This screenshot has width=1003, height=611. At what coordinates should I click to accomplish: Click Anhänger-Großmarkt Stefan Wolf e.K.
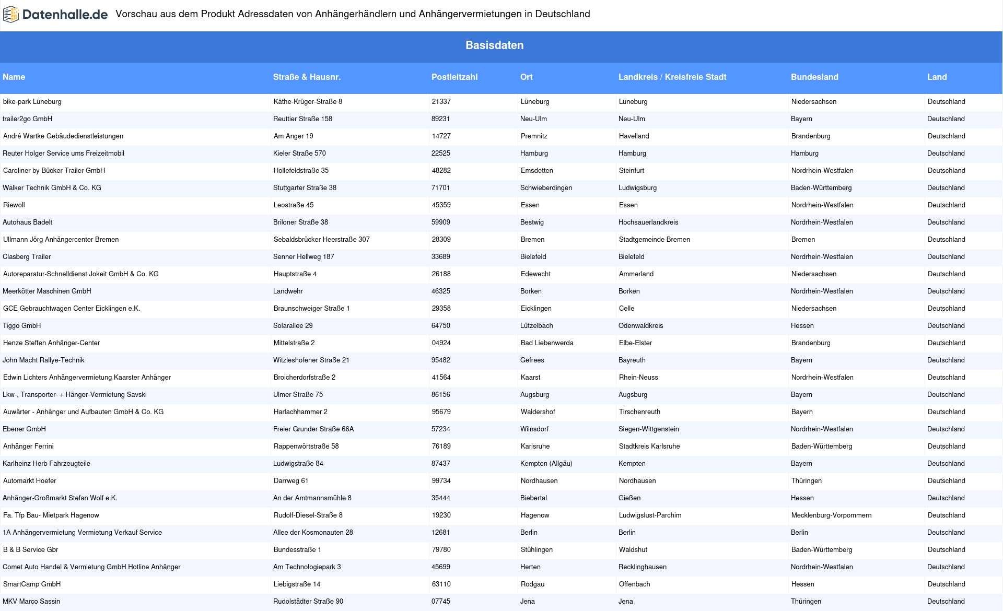60,498
